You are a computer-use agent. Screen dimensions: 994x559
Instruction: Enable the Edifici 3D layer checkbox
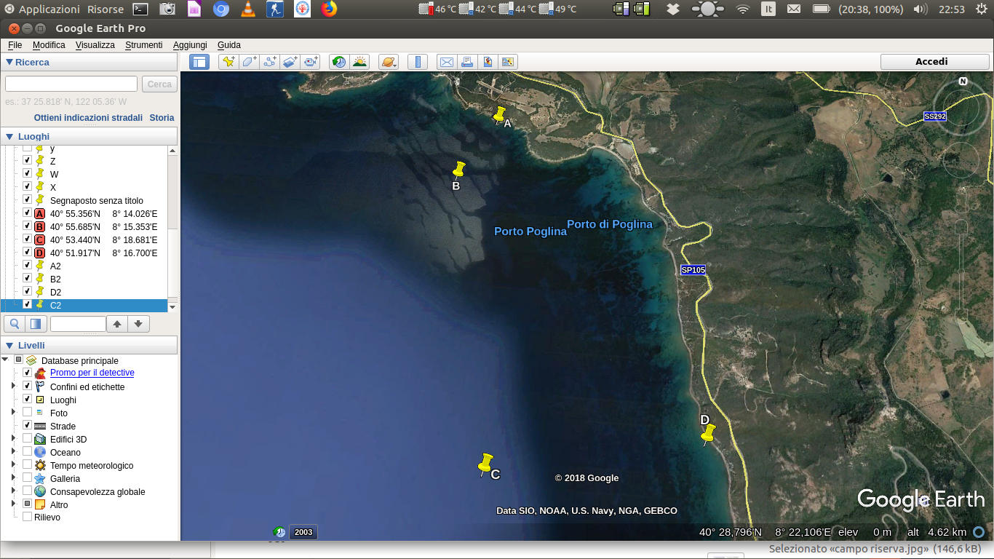tap(27, 439)
